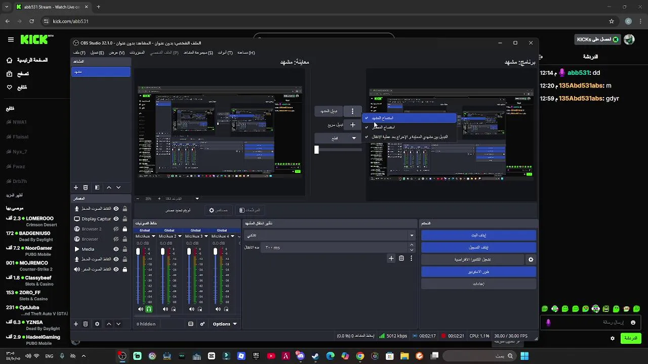Expand the Mic/Aux 2 dropdown arrow

[180, 236]
